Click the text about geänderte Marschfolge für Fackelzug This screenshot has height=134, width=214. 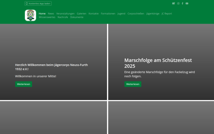pyautogui.click(x=159, y=74)
